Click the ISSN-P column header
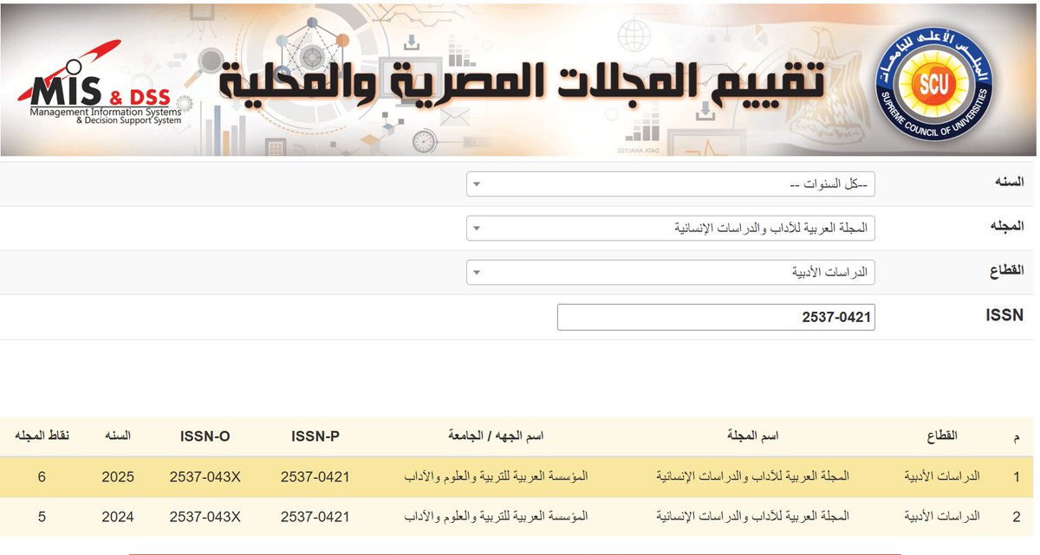1040x555 pixels. [x=315, y=436]
